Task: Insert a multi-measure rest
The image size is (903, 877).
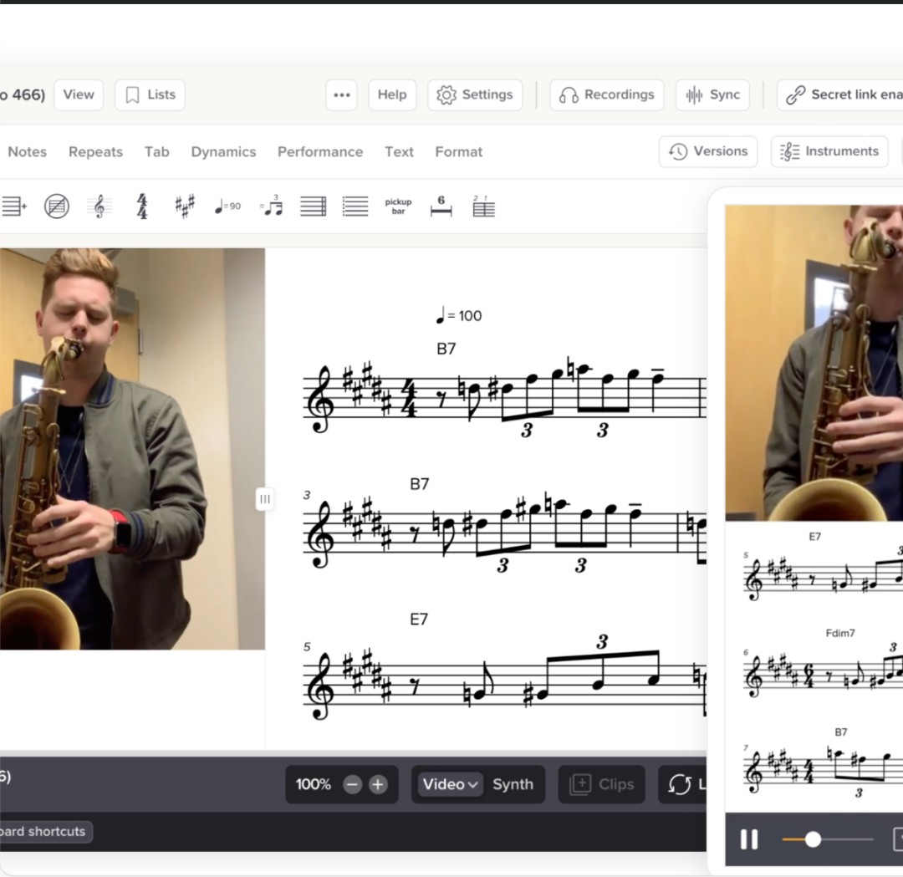Action: tap(441, 206)
